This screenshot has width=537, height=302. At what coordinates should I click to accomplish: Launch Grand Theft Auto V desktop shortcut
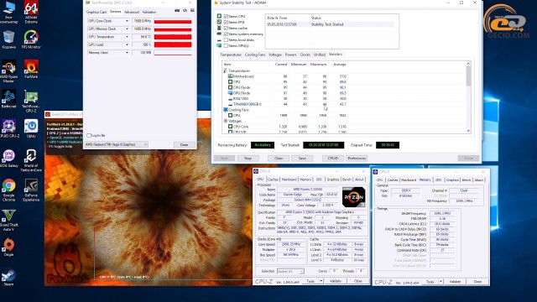[x=9, y=220]
